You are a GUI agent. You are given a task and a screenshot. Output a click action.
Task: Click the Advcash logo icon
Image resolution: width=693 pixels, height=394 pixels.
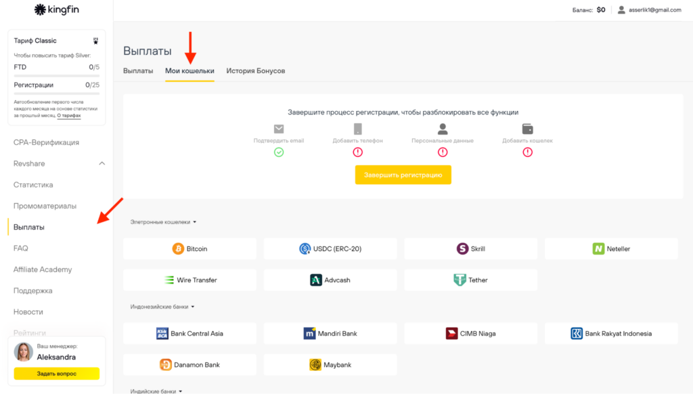315,280
